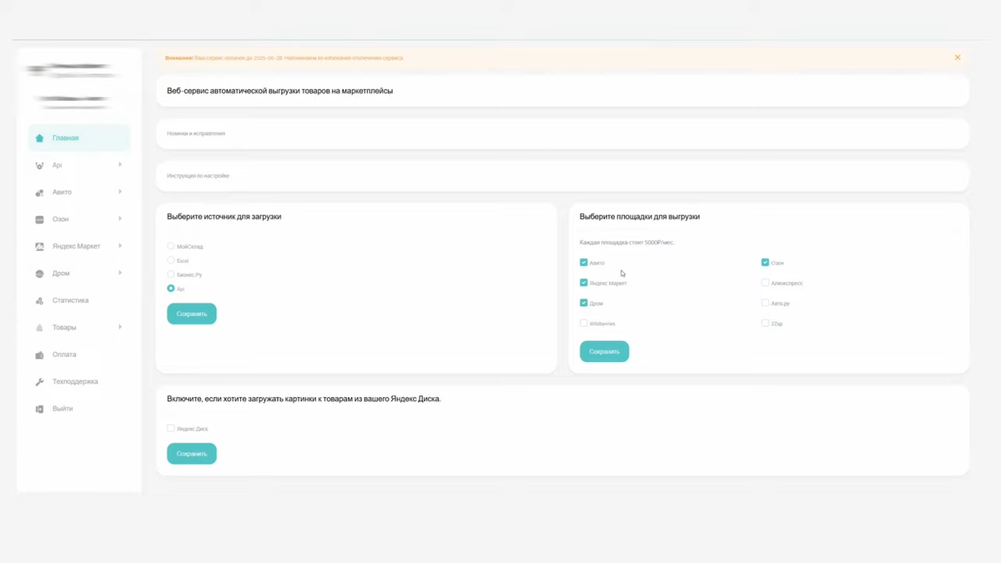Click the service title header text
Image resolution: width=1001 pixels, height=563 pixels.
(279, 91)
